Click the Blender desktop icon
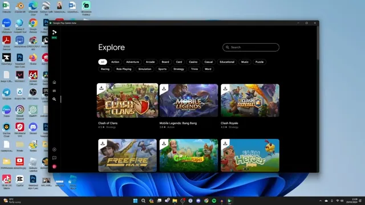 coord(20,6)
